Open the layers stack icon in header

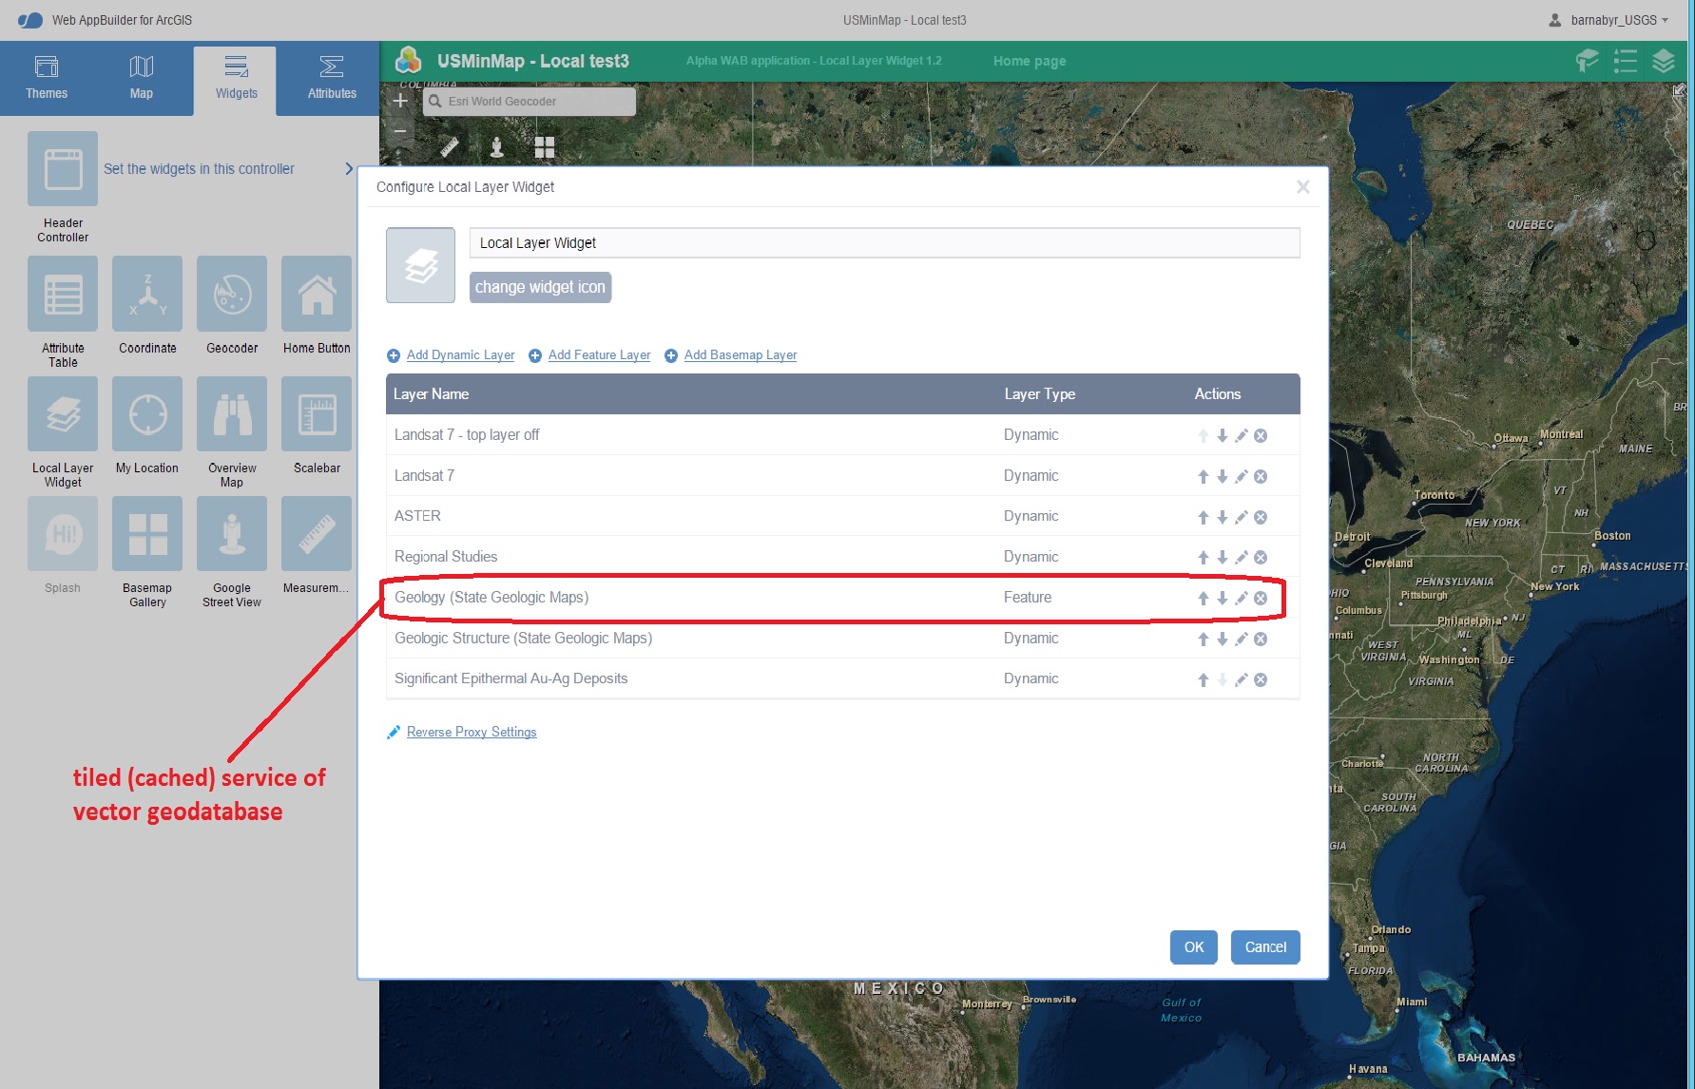[1664, 61]
